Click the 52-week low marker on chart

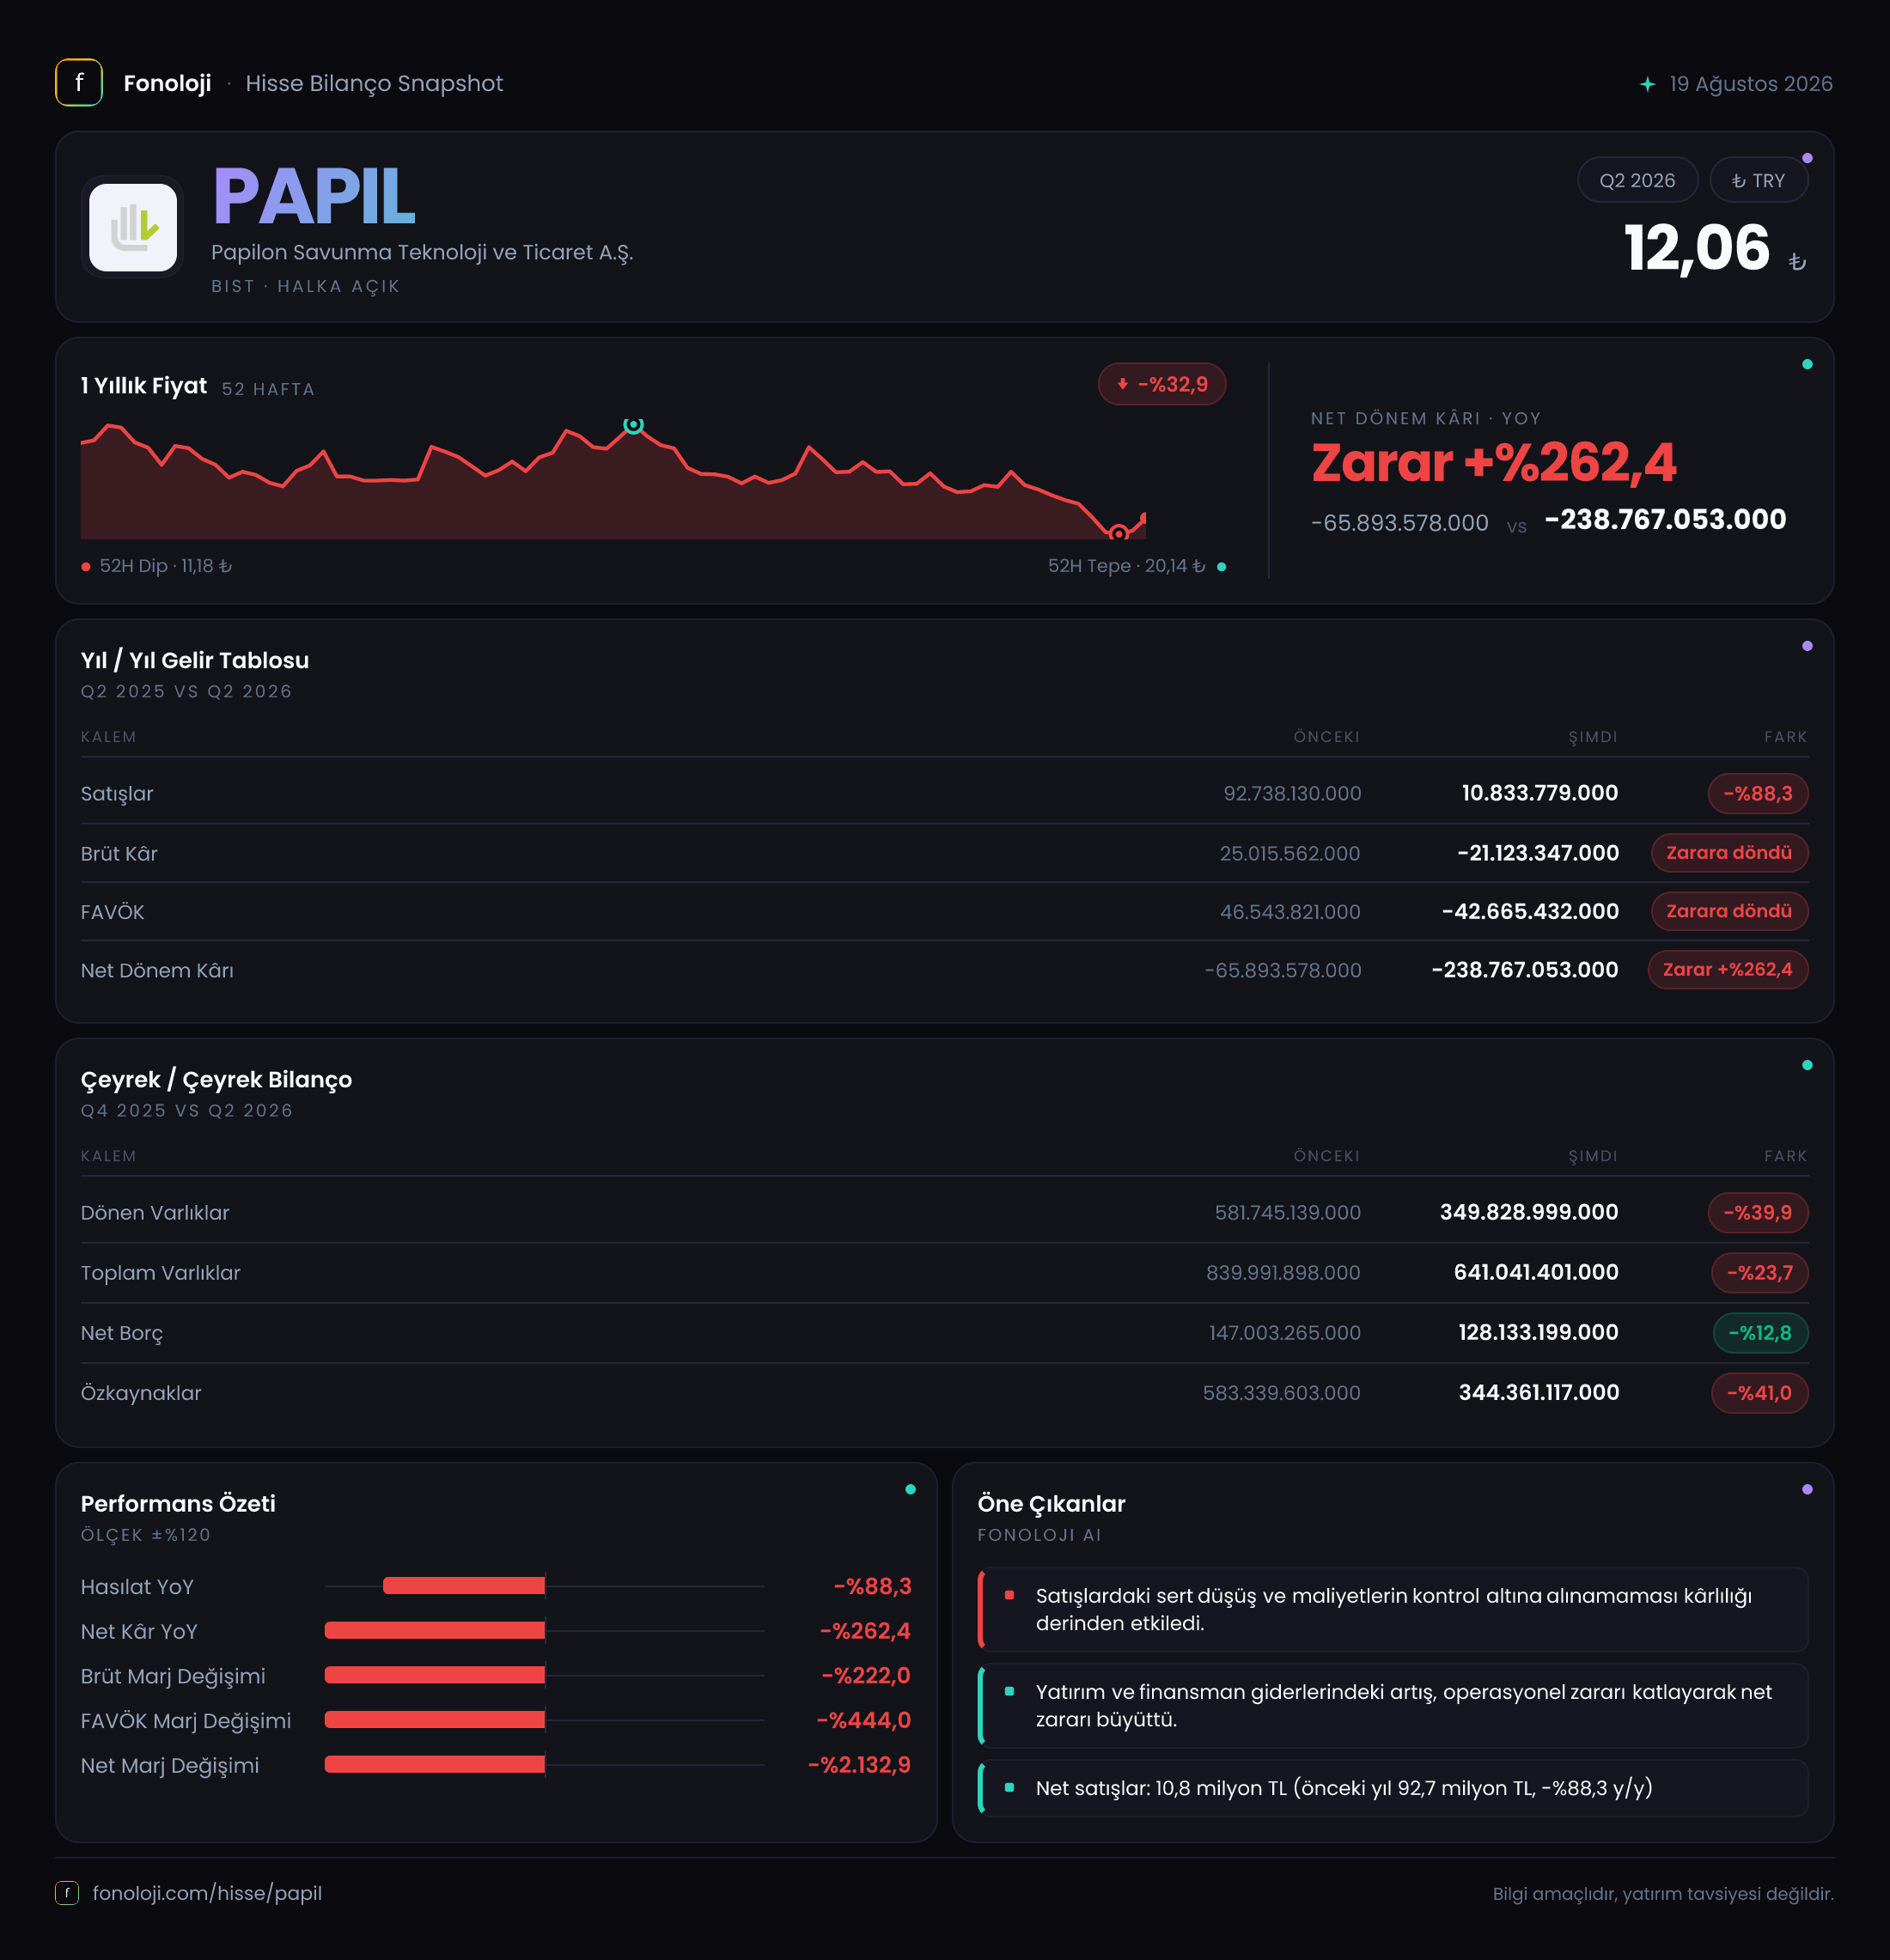point(1118,533)
